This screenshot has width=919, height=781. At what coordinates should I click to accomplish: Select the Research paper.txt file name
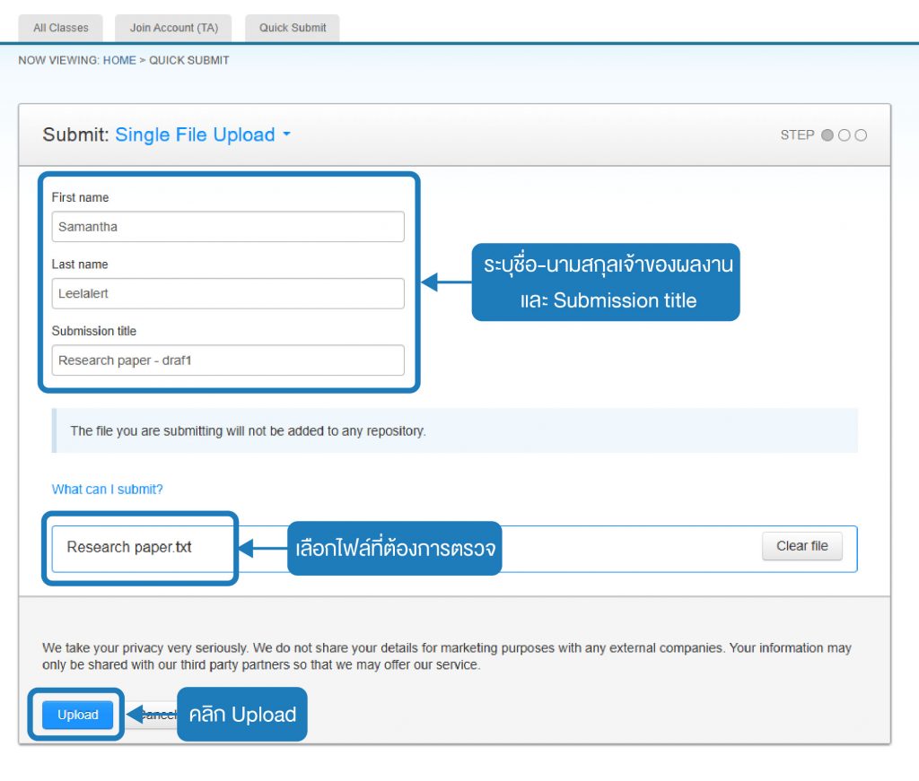click(129, 547)
